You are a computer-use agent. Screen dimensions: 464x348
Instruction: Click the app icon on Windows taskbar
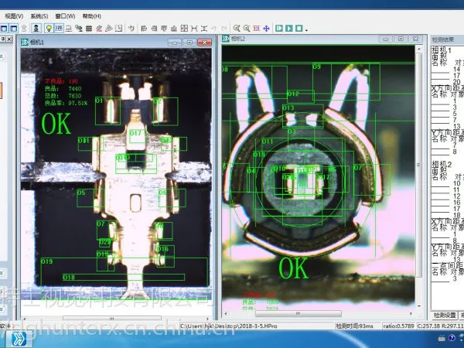18,339
